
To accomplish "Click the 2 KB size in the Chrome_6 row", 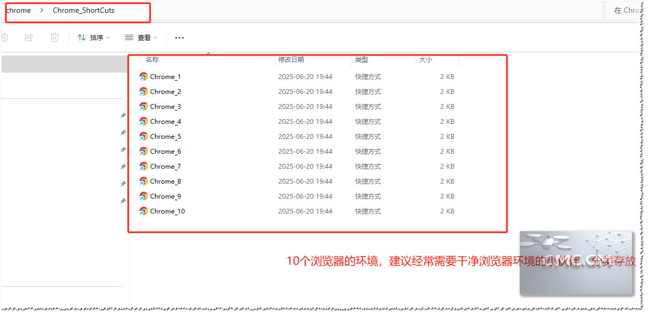I will pyautogui.click(x=447, y=151).
